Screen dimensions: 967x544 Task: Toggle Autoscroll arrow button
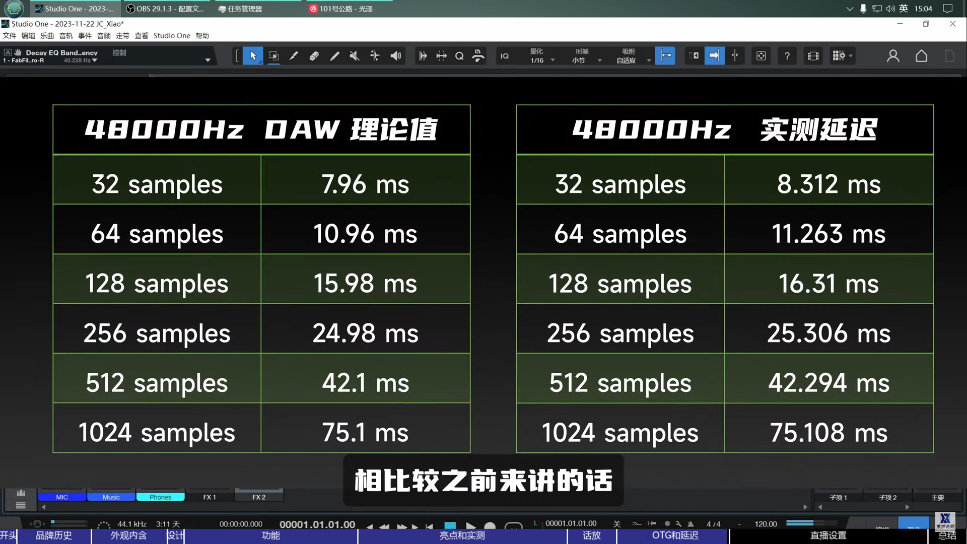tap(714, 56)
